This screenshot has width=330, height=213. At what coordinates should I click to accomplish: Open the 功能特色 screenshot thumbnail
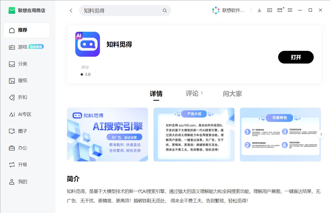(x=280, y=134)
